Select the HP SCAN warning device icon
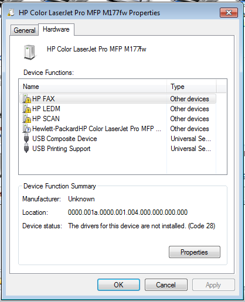Viewport: 245px width, 302px height. coord(27,118)
